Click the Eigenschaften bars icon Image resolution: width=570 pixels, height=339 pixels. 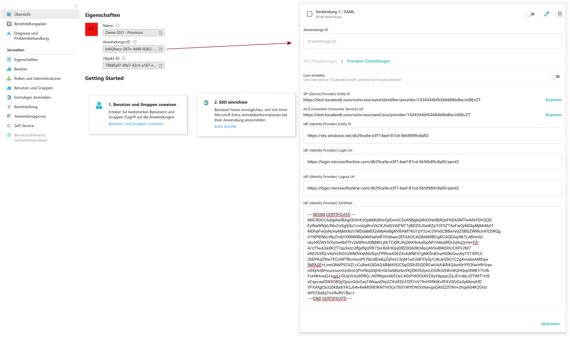pos(9,59)
